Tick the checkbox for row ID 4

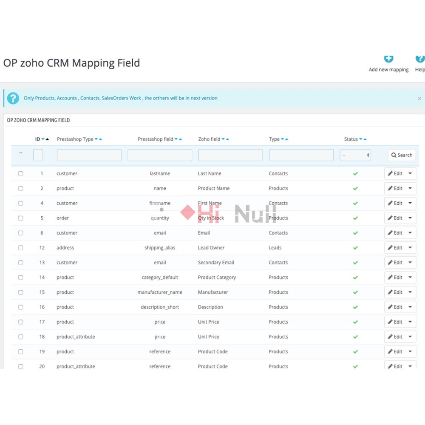20,203
